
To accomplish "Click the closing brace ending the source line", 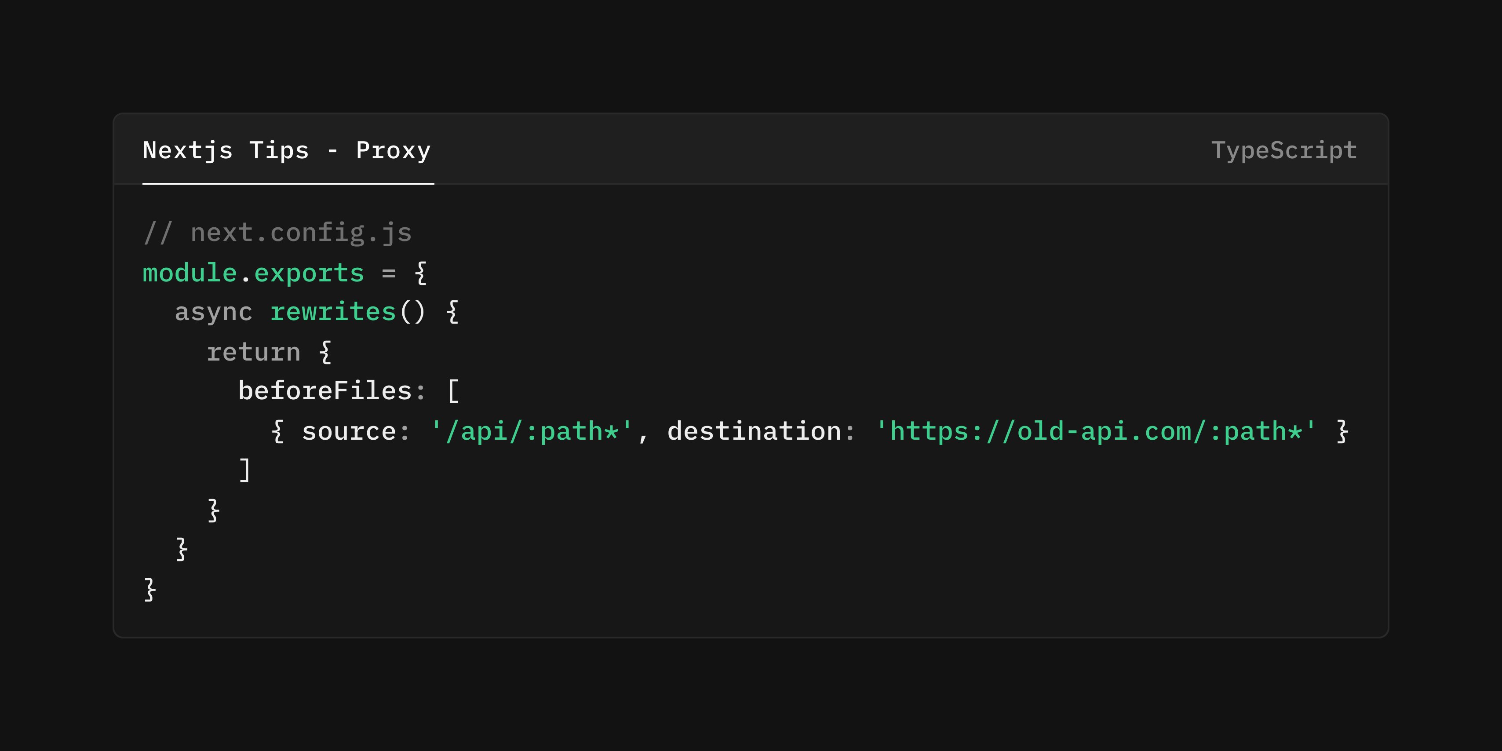I will pos(1342,431).
